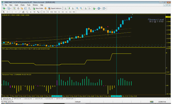Select the Crosshair tool
172x104 pixels.
coord(8,12)
